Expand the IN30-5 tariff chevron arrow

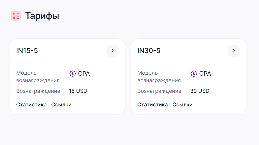[234, 51]
